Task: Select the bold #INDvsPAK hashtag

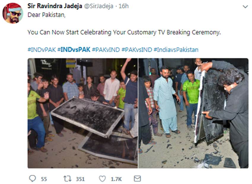Action: (74, 49)
